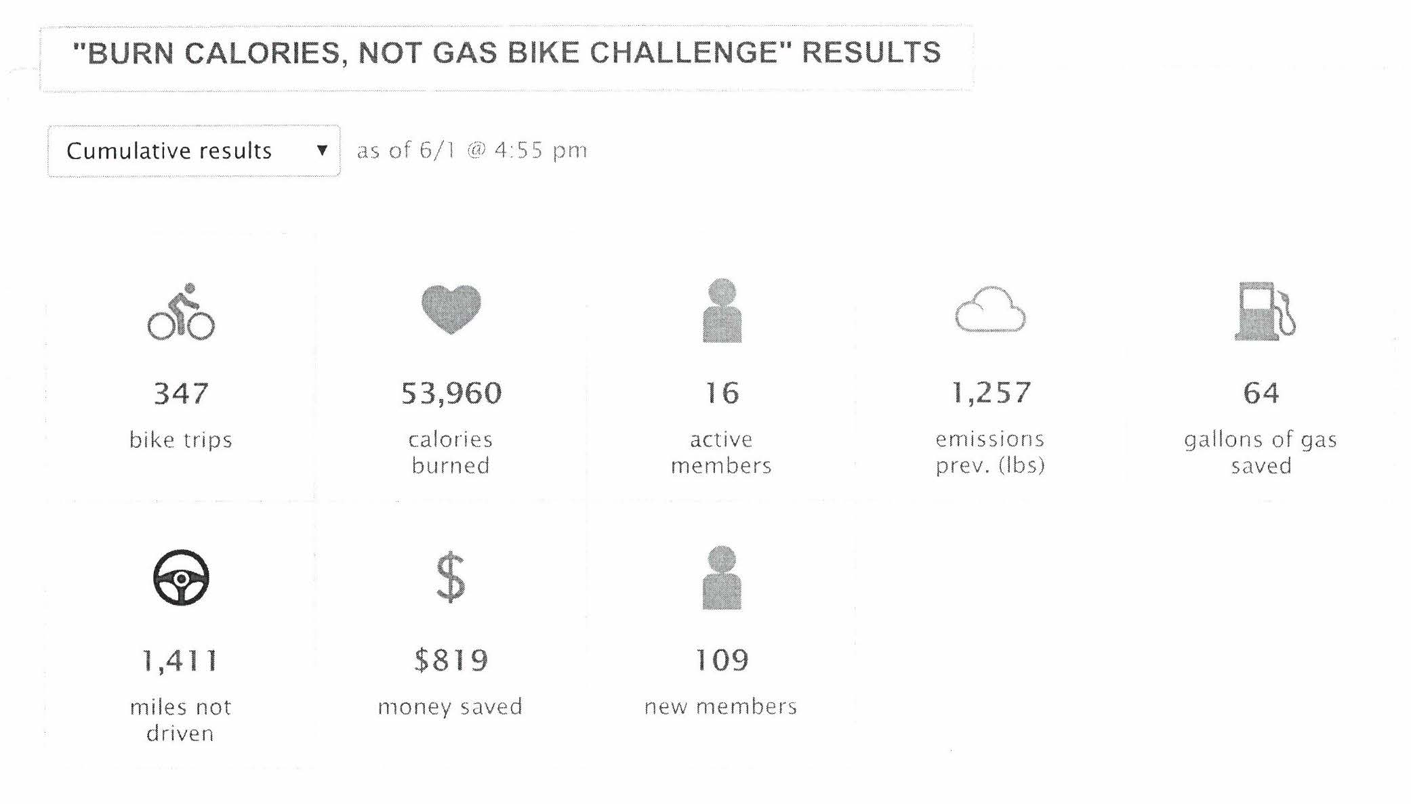Click the dropdown arrow beside Cumulative results

tap(323, 150)
